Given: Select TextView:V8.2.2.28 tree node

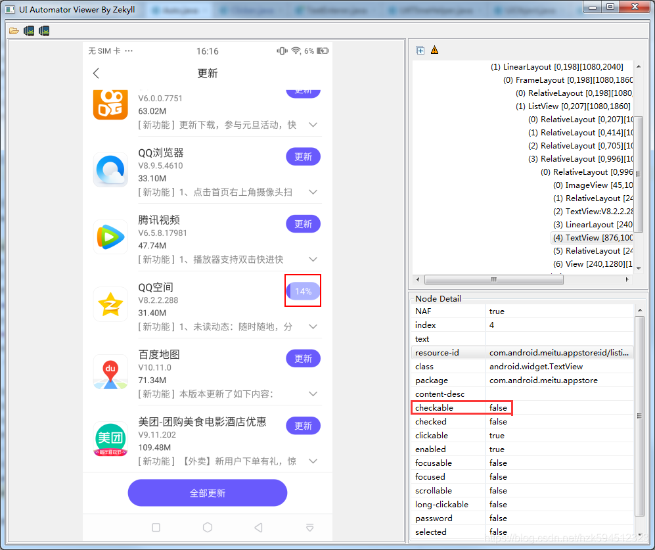Looking at the screenshot, I should [x=593, y=212].
